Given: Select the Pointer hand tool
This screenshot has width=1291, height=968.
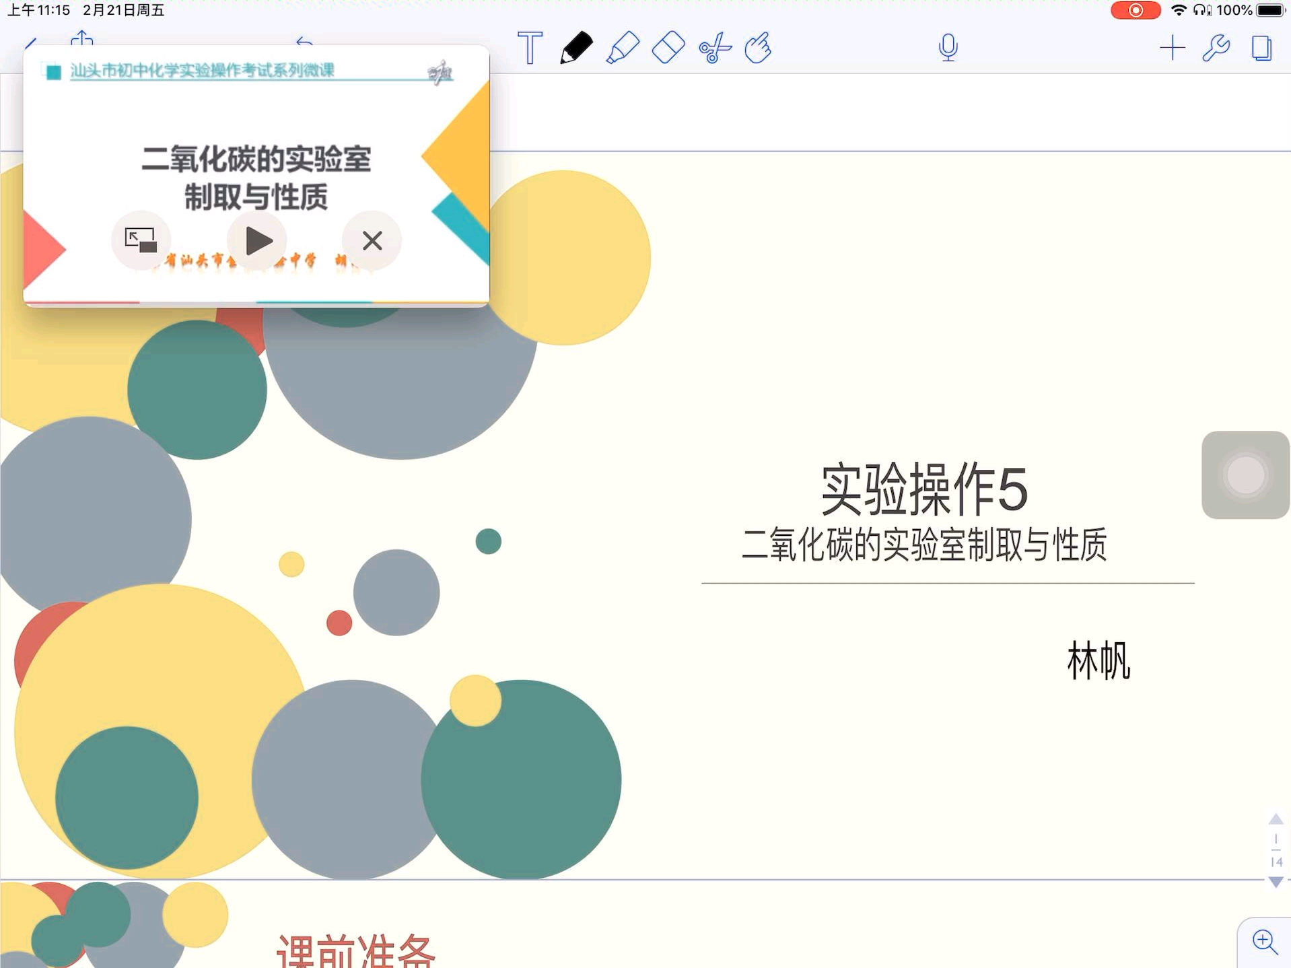Looking at the screenshot, I should [x=759, y=48].
